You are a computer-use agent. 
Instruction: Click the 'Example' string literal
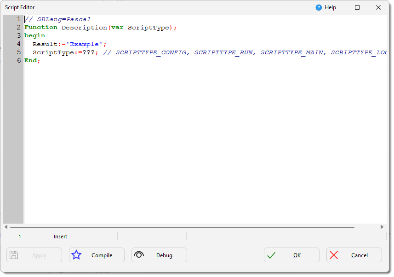84,44
